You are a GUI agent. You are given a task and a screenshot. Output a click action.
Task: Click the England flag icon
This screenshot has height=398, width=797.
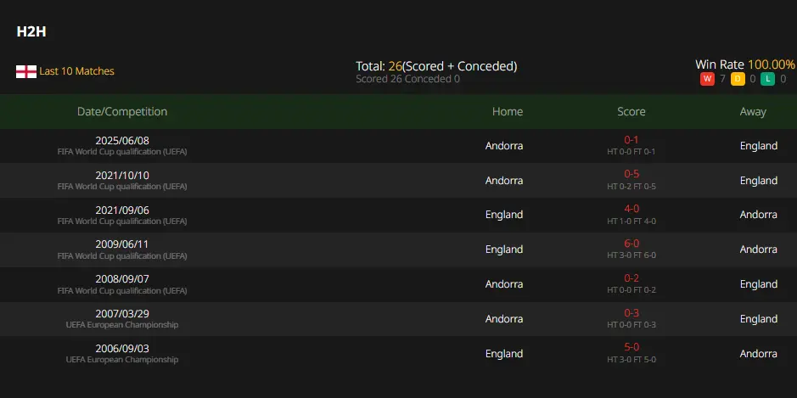click(26, 71)
